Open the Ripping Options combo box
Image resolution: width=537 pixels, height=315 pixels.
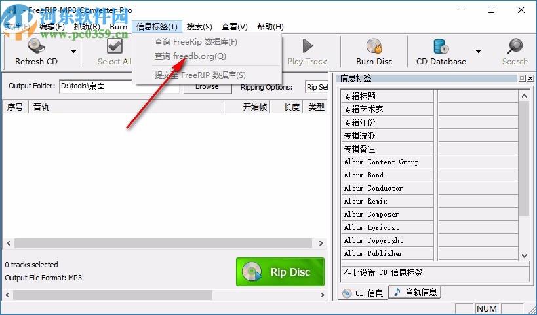[x=317, y=87]
